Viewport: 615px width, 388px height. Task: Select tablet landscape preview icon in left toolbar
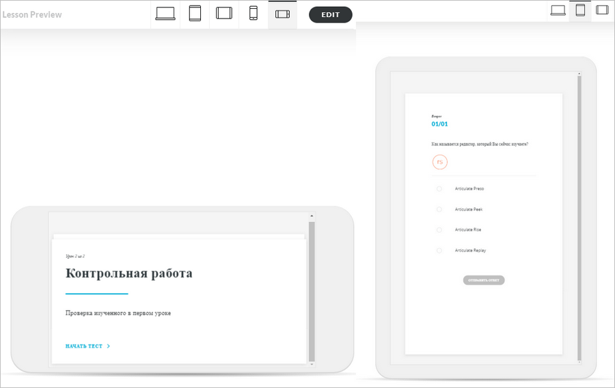pyautogui.click(x=224, y=14)
